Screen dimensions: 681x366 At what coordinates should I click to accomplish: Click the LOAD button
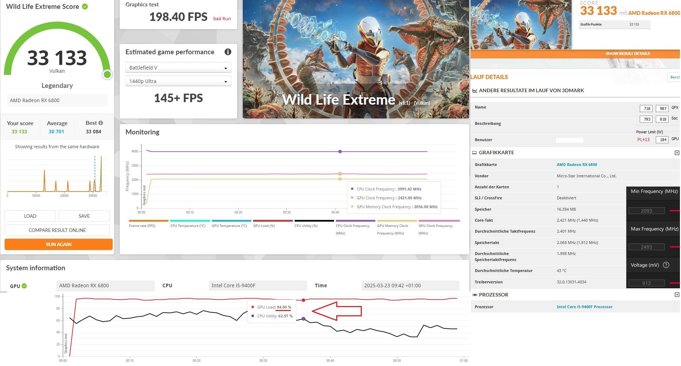pyautogui.click(x=30, y=216)
